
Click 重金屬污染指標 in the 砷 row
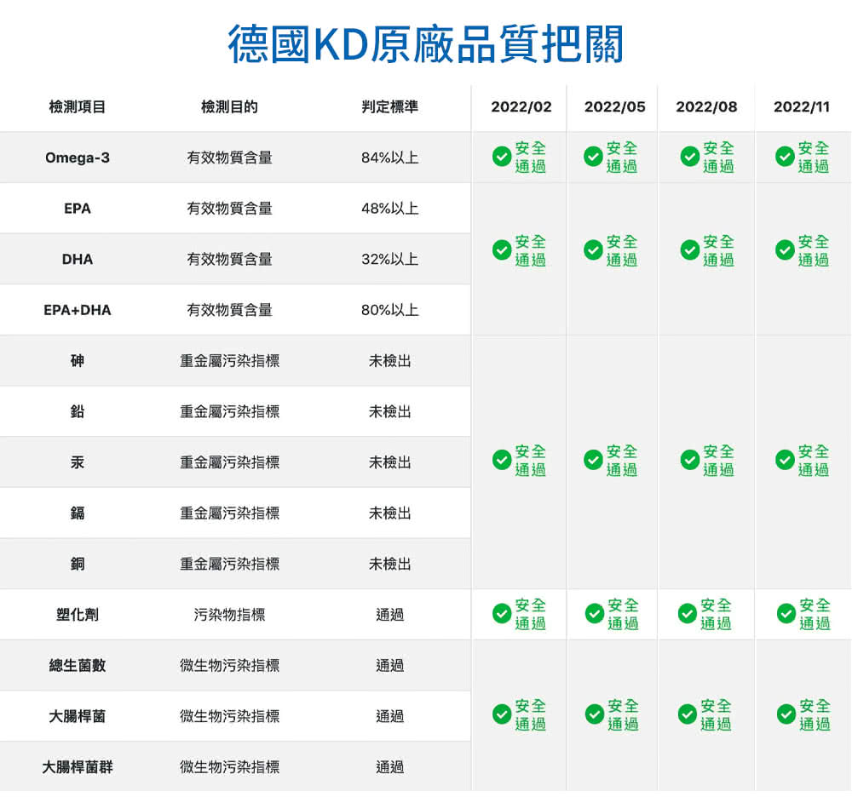(229, 361)
